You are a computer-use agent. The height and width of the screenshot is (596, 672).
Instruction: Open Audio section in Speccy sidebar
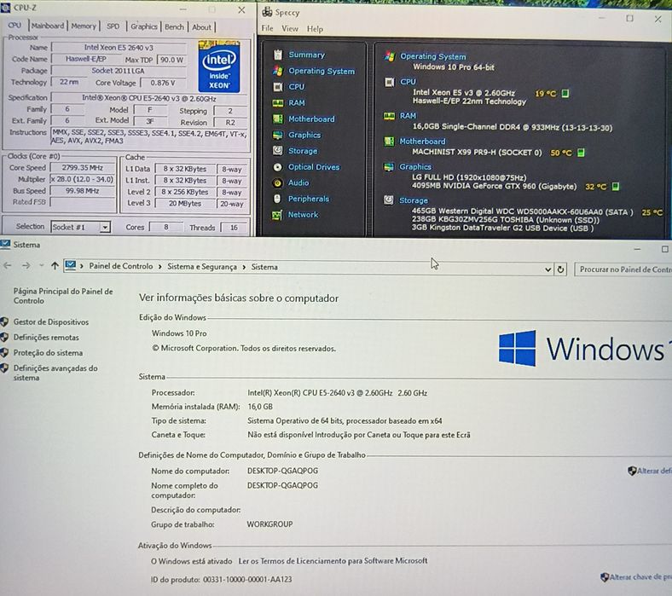[298, 183]
